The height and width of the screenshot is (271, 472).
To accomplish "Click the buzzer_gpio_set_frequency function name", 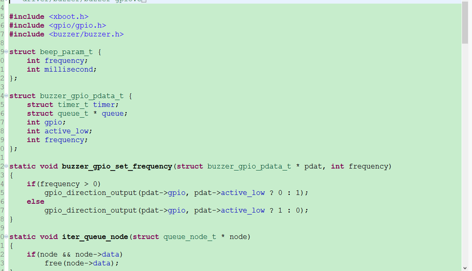I will click(x=117, y=167).
